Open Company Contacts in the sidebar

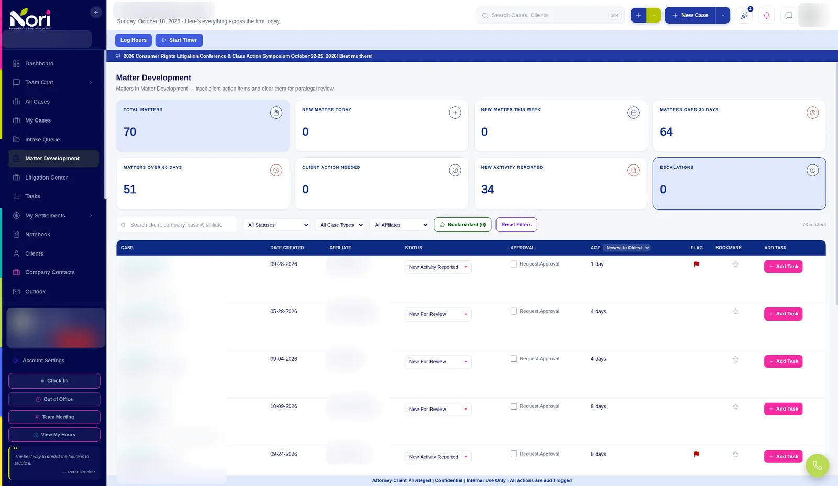[53, 272]
